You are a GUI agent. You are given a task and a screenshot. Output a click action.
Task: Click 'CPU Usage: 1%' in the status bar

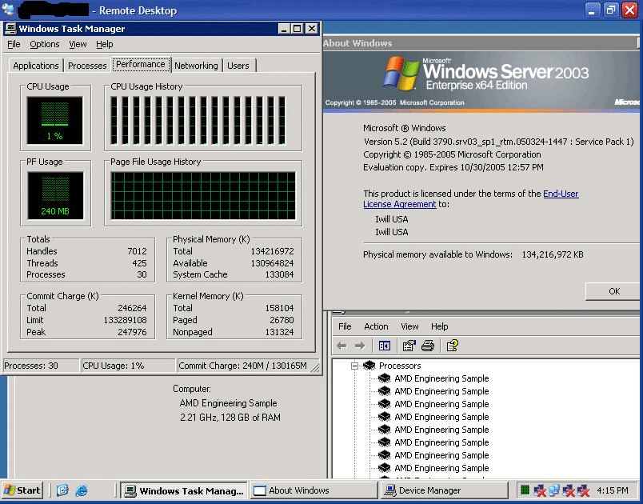(114, 366)
